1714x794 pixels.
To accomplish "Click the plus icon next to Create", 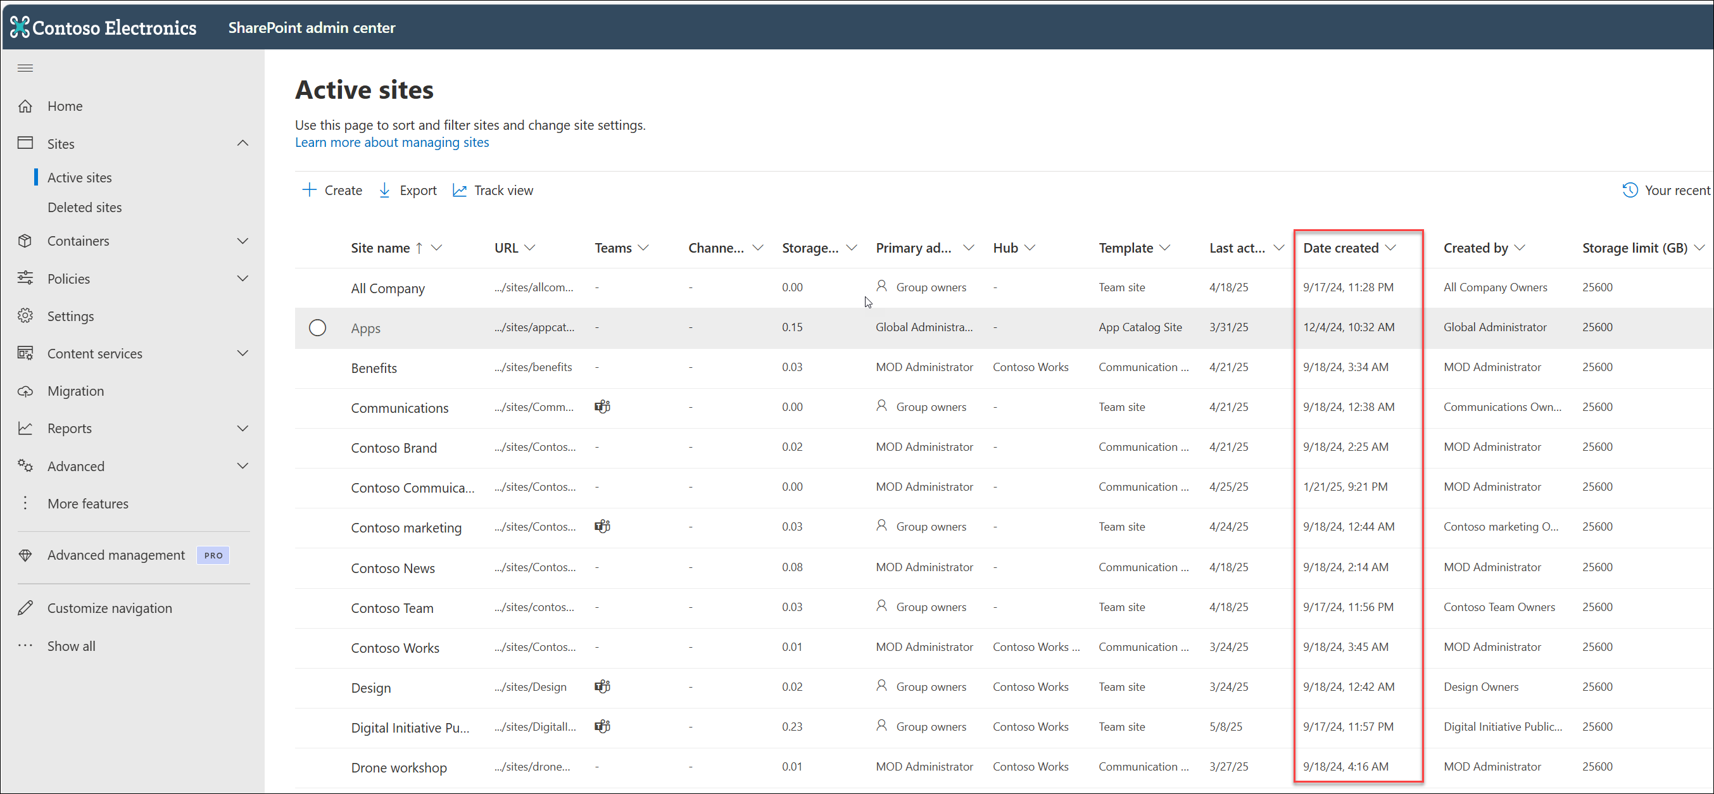I will tap(310, 190).
